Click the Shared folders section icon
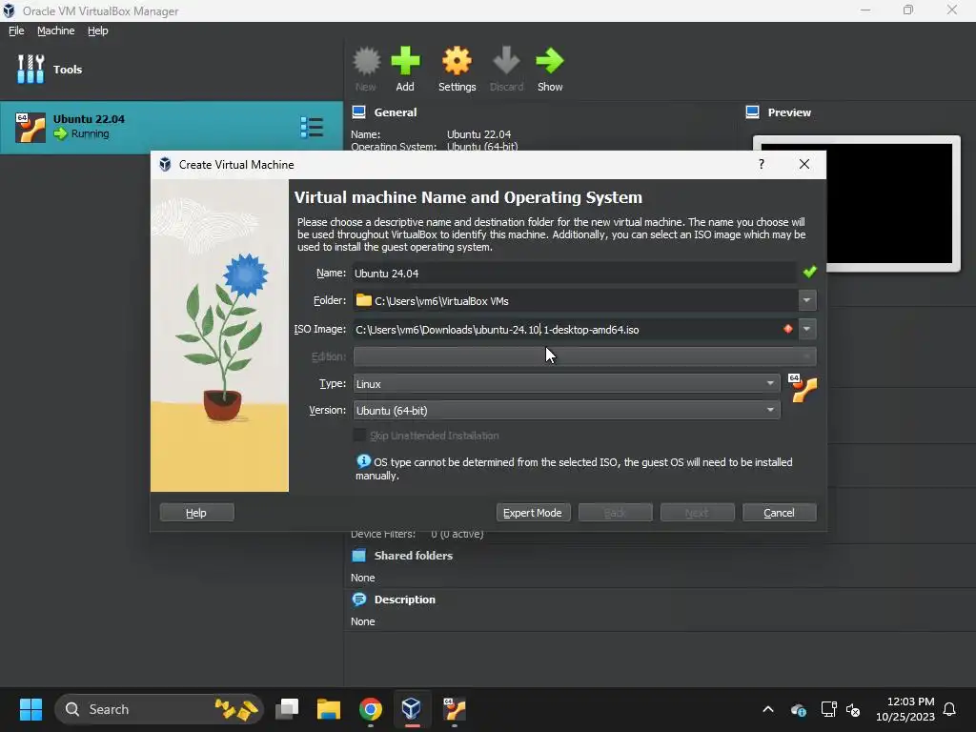Viewport: 976px width, 732px height. [x=359, y=556]
